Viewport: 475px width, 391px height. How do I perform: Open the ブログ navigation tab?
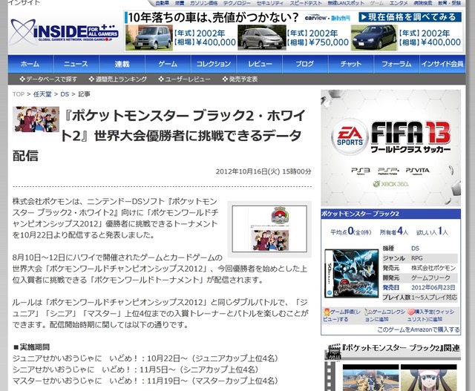[x=305, y=64]
